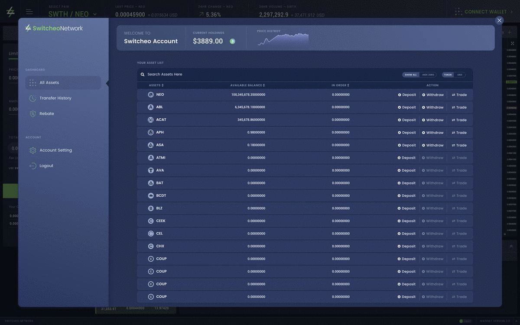Click the Logout arrow icon
520x325 pixels.
(32, 166)
